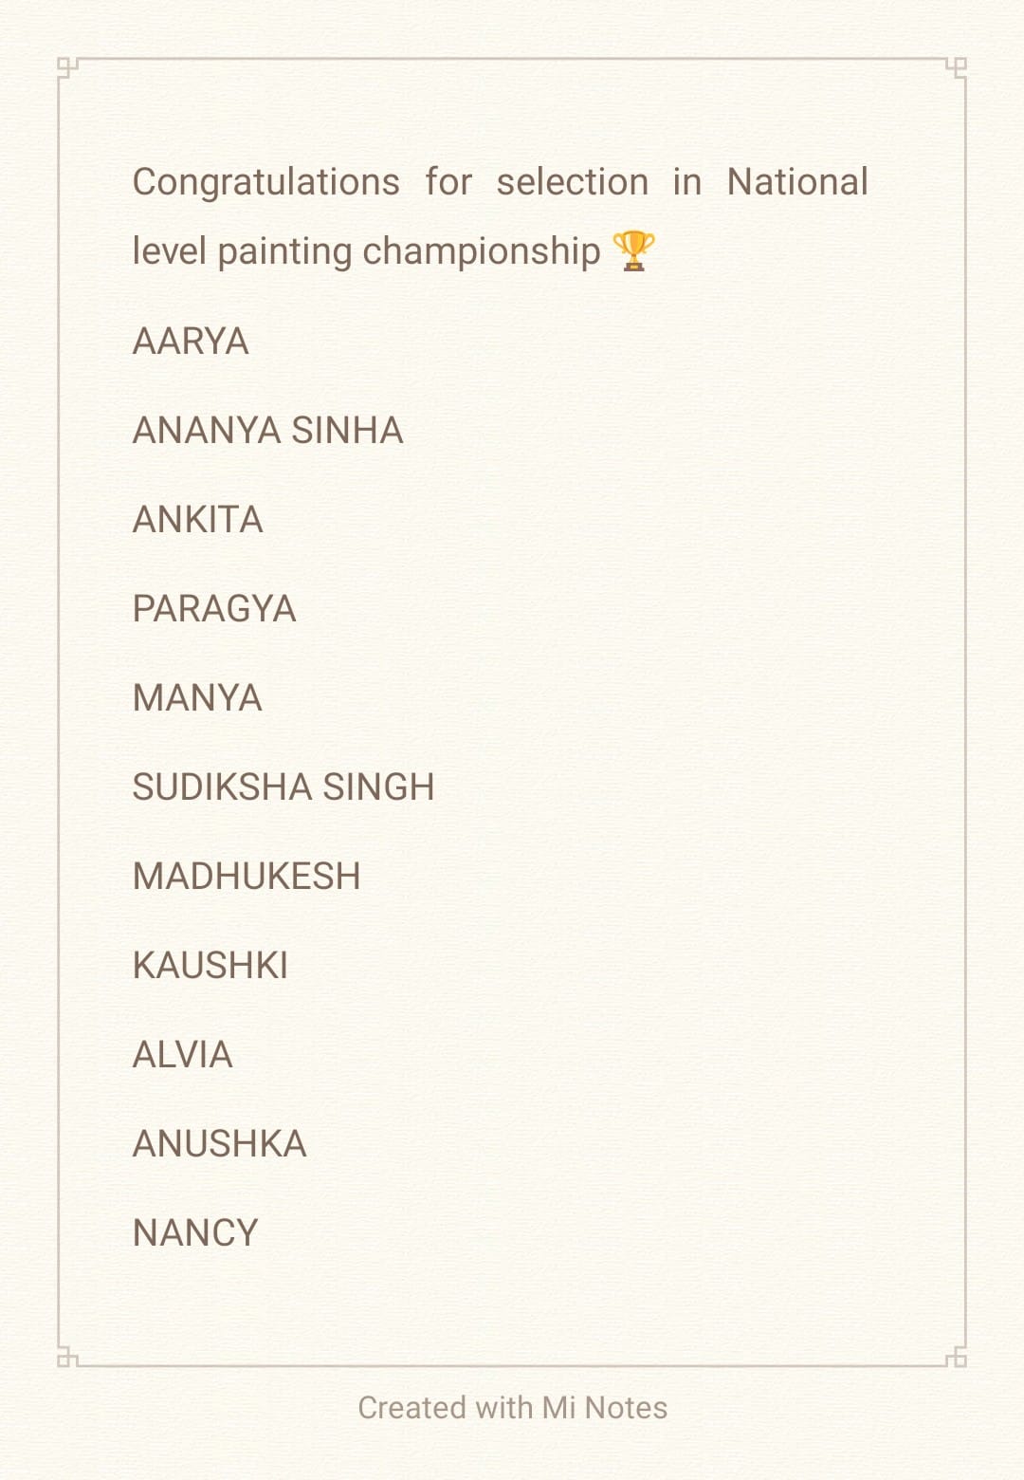
Task: Click the trophy emoji icon
Action: point(633,250)
